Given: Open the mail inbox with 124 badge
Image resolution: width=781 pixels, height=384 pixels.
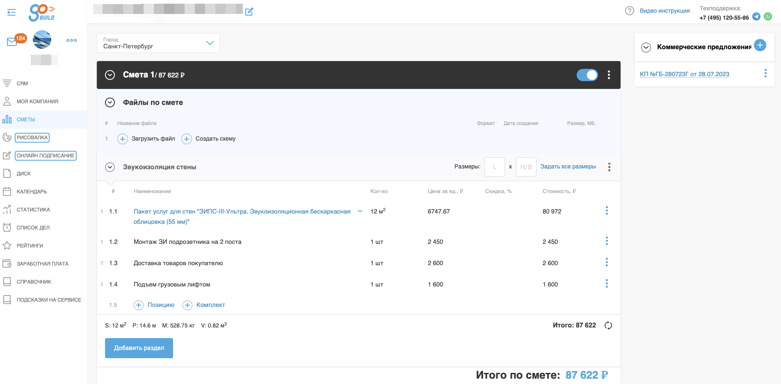Looking at the screenshot, I should pyautogui.click(x=12, y=41).
